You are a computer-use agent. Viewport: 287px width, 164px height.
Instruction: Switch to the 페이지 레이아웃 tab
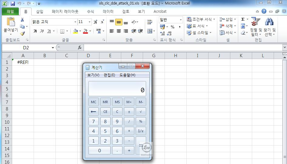pyautogui.click(x=65, y=11)
